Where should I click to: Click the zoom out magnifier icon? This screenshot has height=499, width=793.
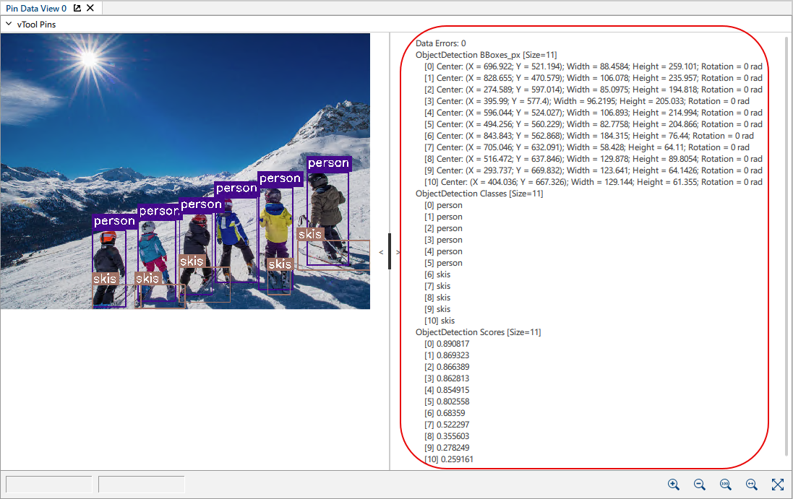[x=700, y=485]
